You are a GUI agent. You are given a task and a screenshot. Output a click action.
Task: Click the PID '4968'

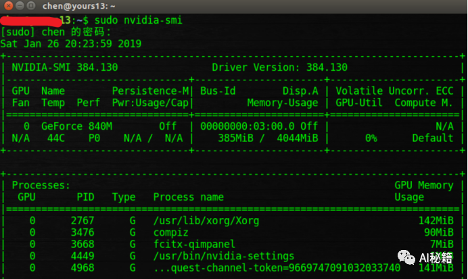[83, 268]
